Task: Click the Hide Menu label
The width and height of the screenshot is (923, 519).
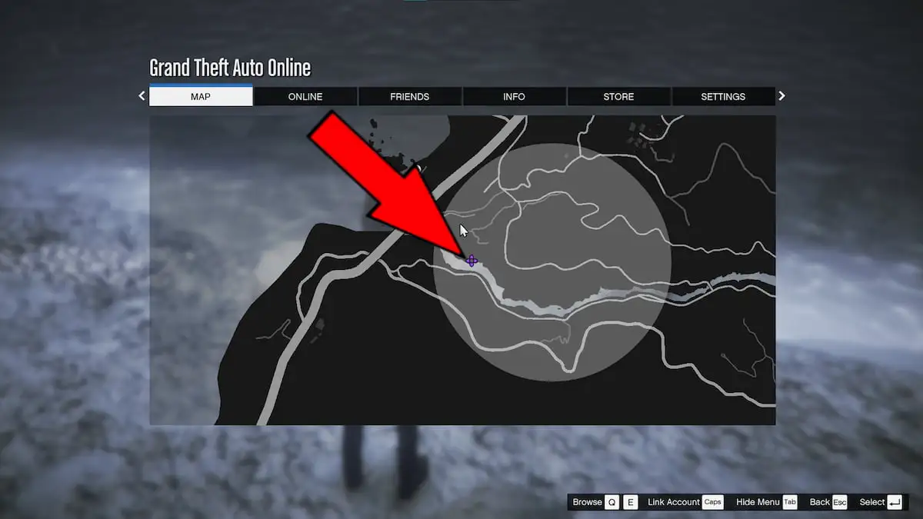Action: coord(758,502)
